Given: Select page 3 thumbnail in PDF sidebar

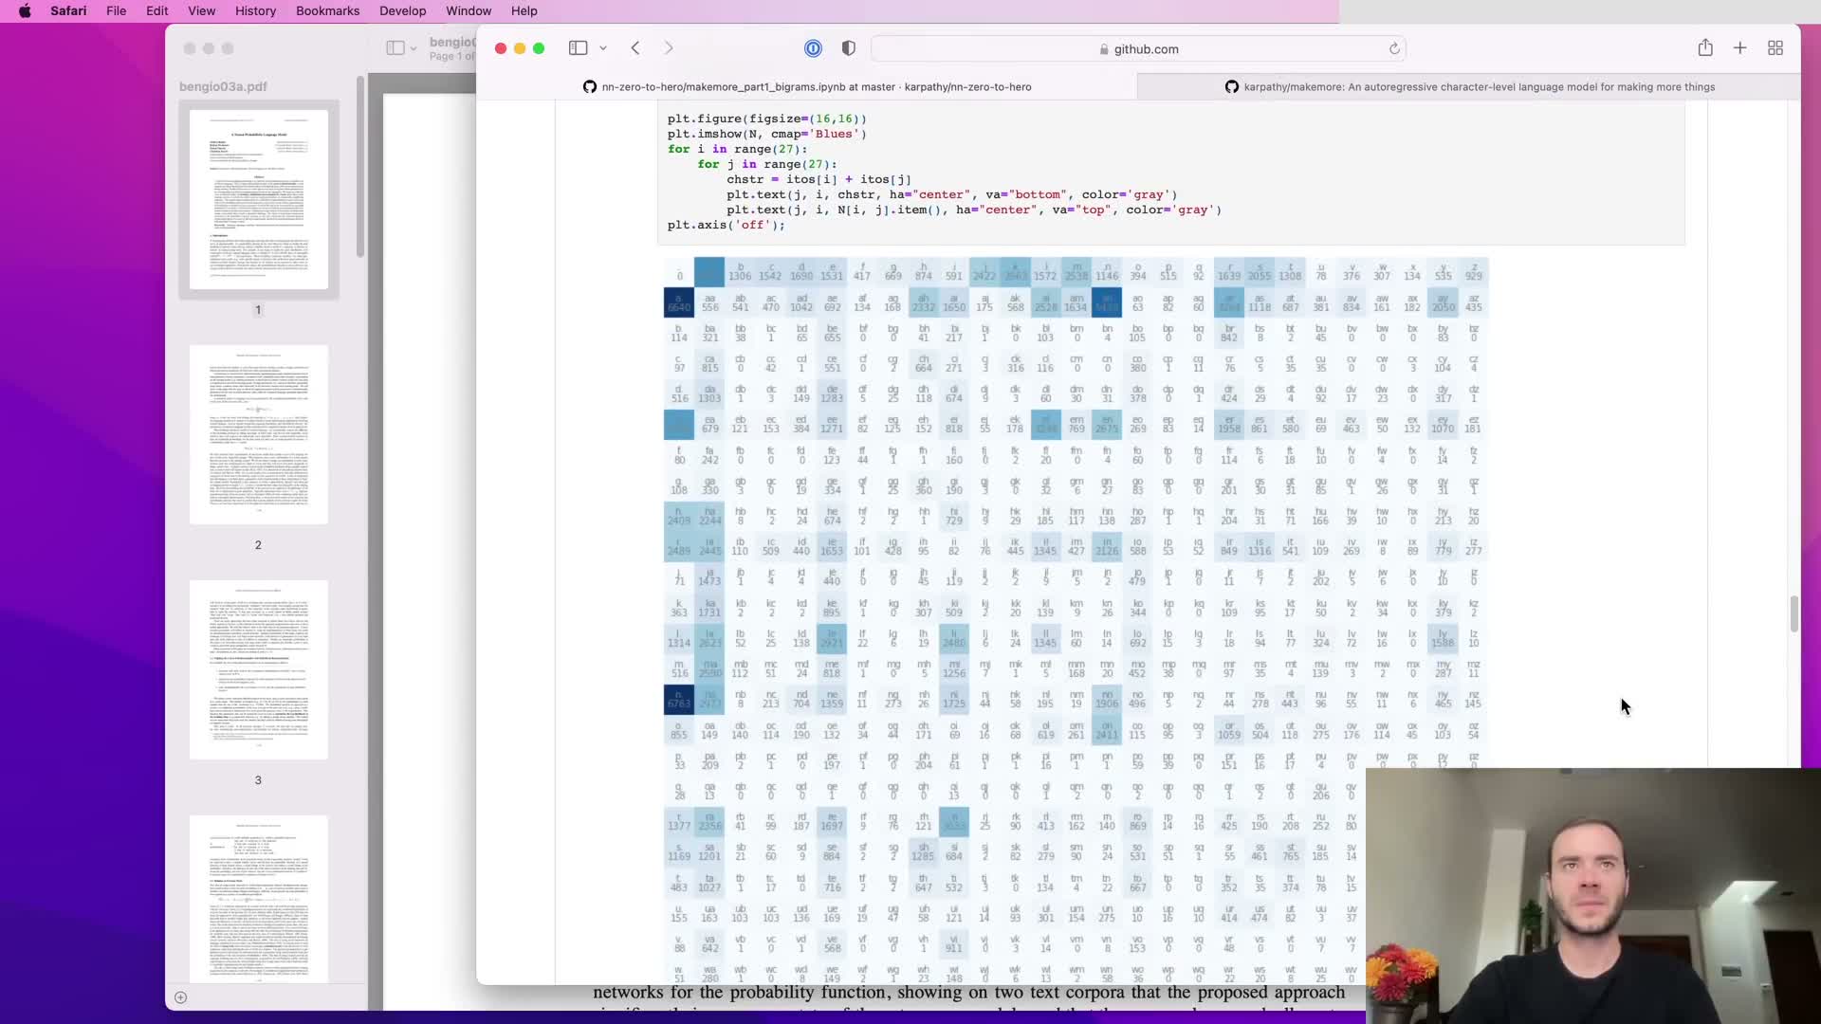Looking at the screenshot, I should [258, 669].
